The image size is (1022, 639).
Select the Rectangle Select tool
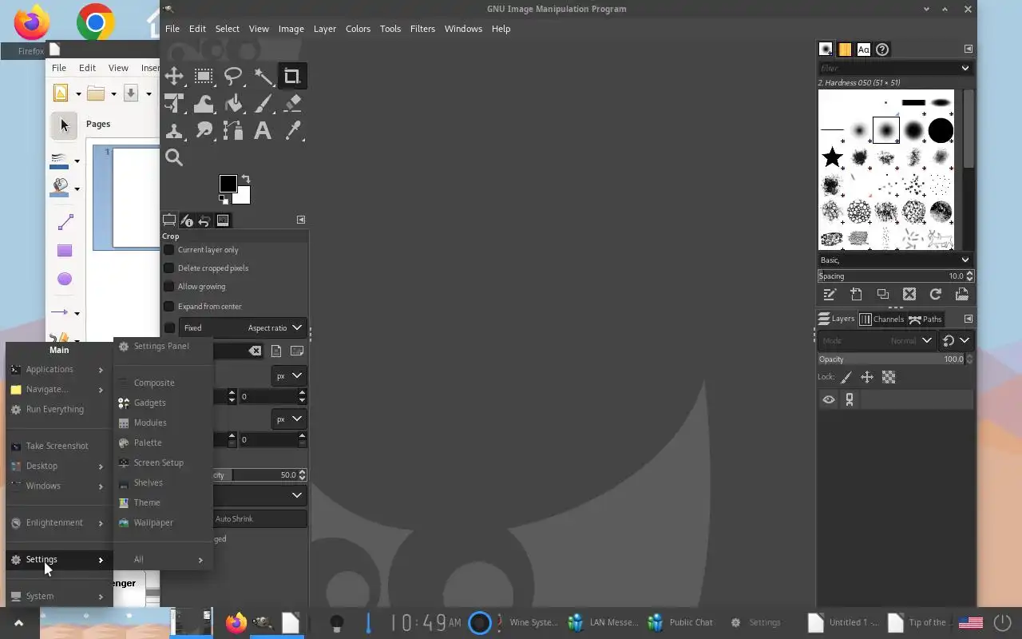204,77
